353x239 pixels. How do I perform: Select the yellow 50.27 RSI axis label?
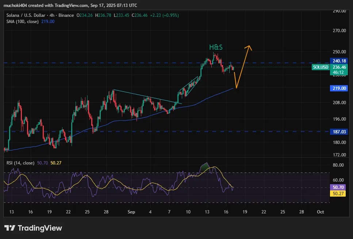click(339, 194)
